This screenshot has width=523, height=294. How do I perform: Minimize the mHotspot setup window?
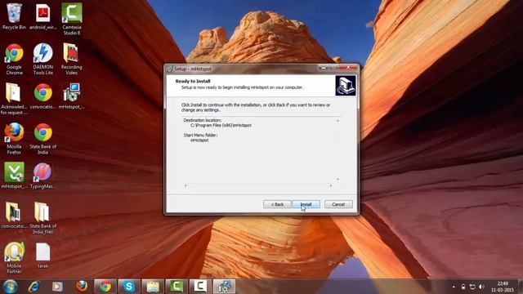pyautogui.click(x=324, y=68)
